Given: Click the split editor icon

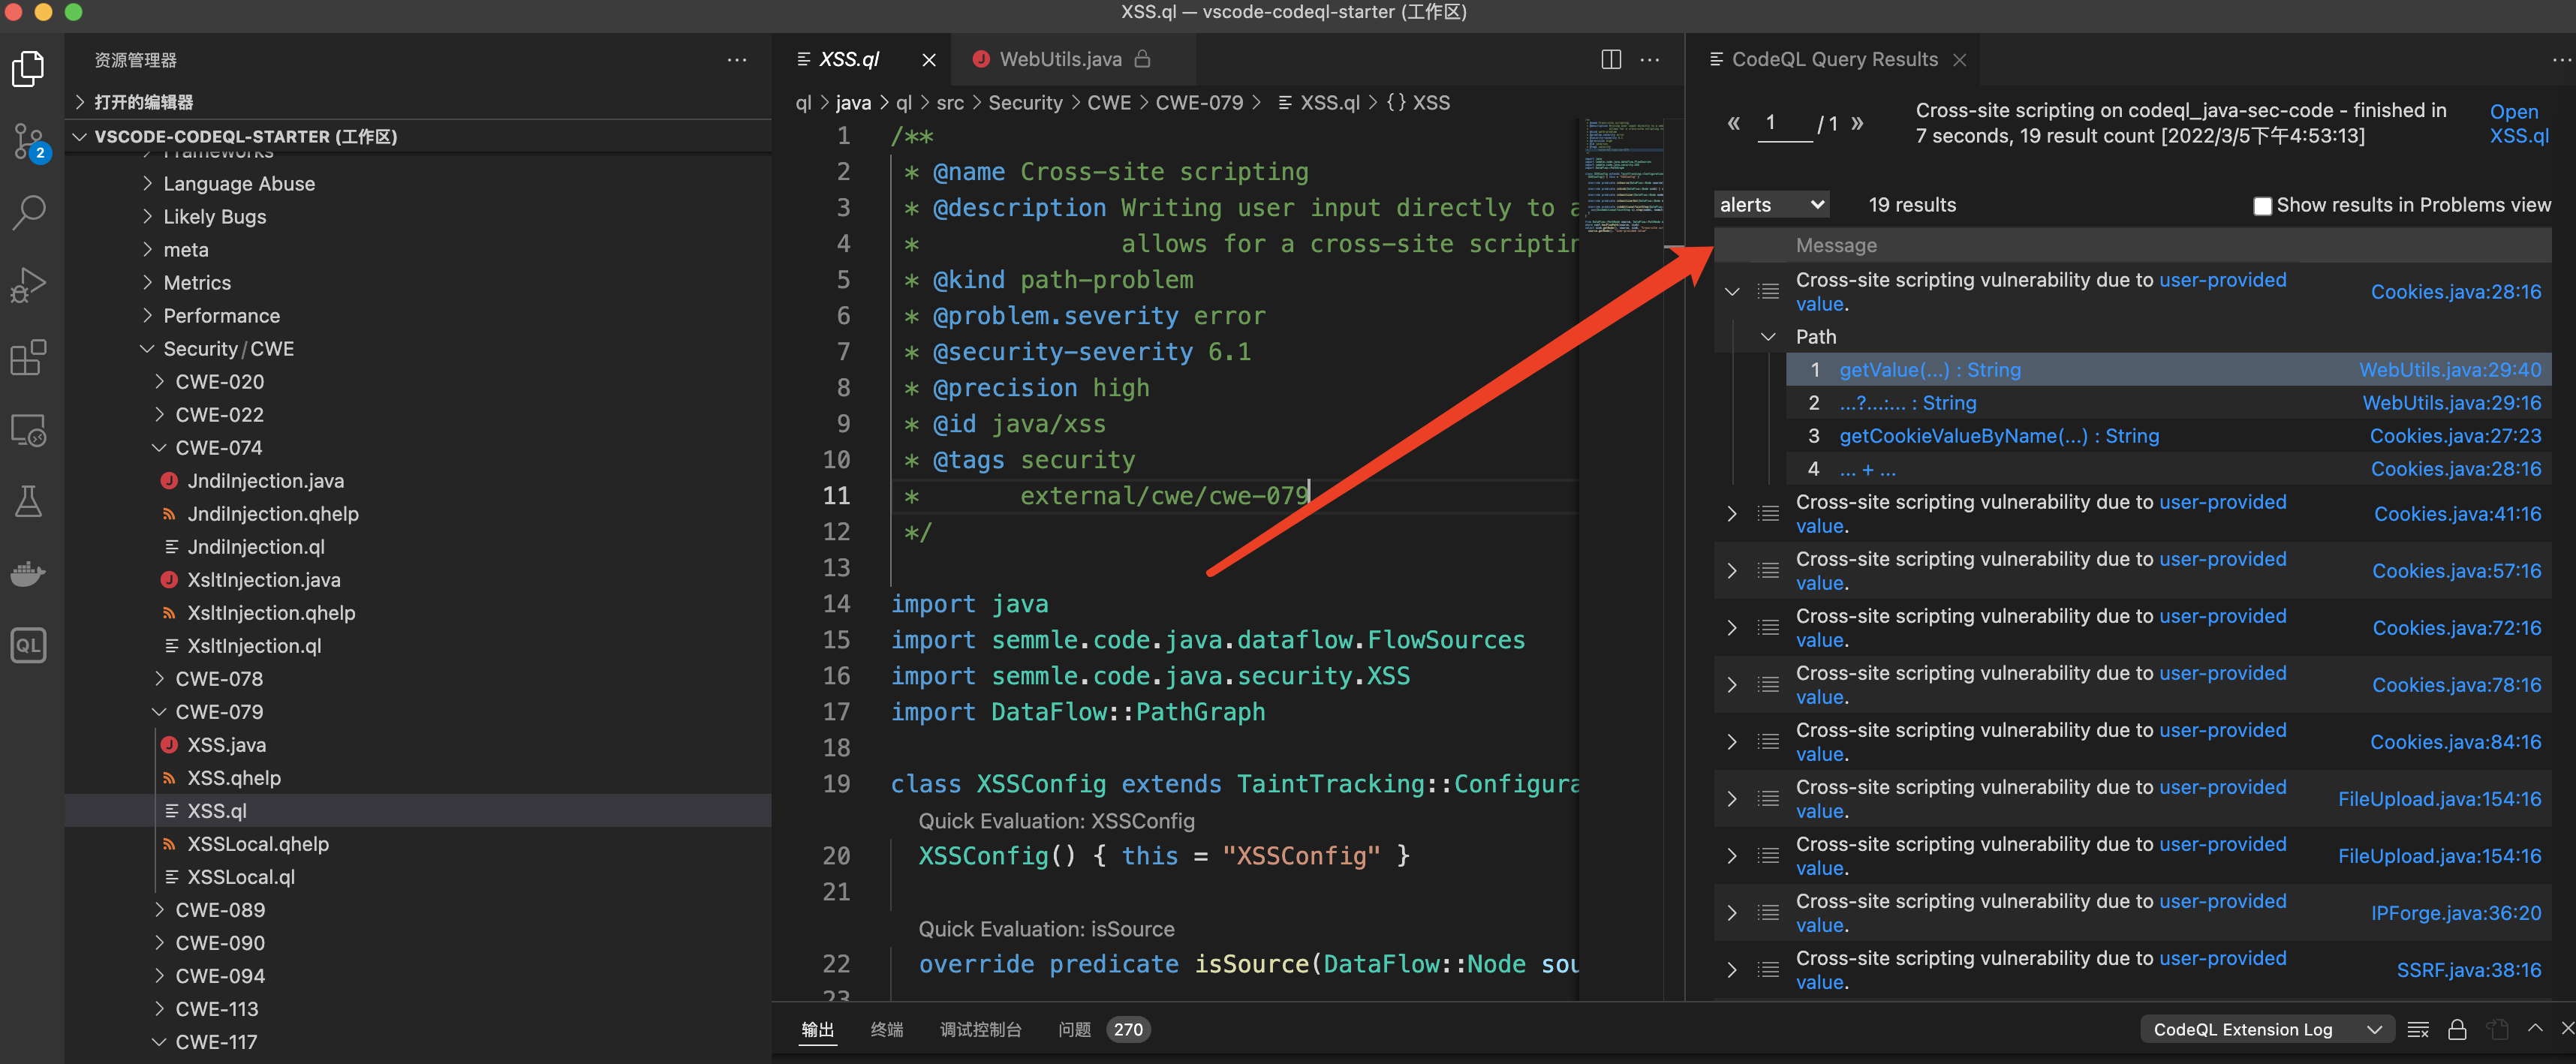Looking at the screenshot, I should (1611, 60).
